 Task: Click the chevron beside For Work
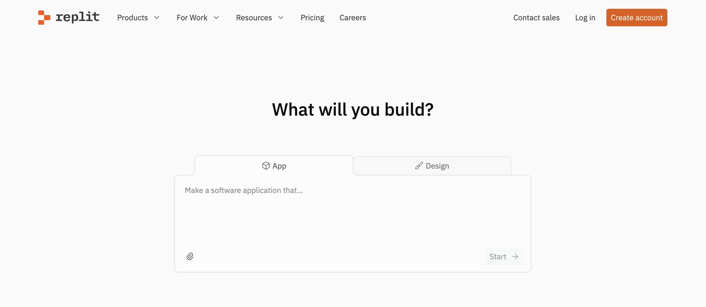(216, 18)
